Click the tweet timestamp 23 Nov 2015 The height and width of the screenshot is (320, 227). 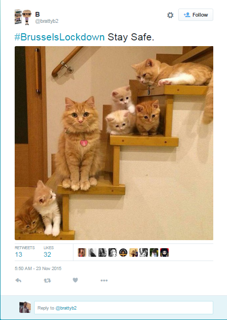[38, 268]
